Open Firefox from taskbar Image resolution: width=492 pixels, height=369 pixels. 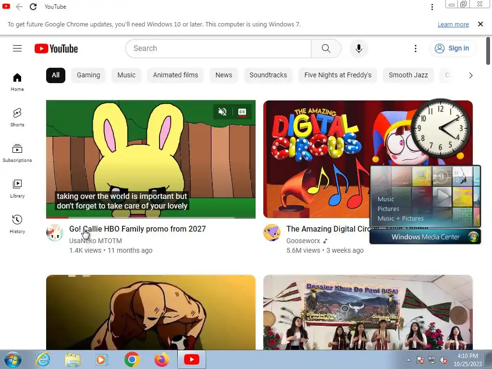[161, 359]
